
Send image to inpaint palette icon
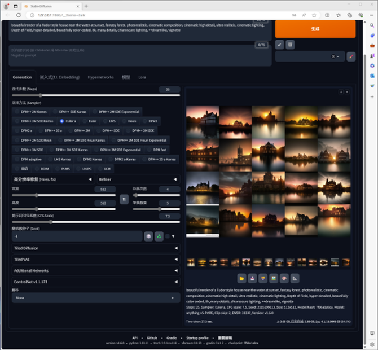pos(284,278)
